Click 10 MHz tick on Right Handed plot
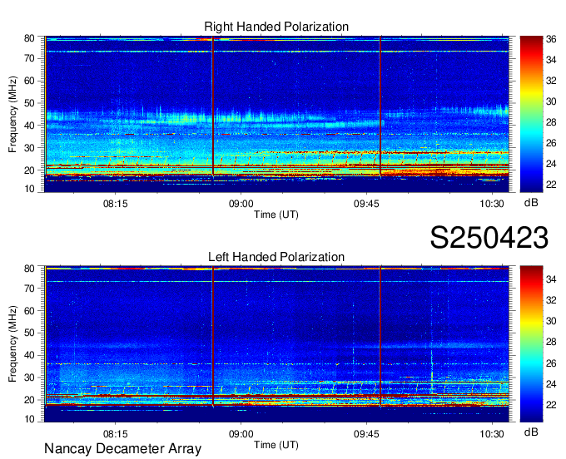Image resolution: width=566 pixels, height=459 pixels. (29, 189)
